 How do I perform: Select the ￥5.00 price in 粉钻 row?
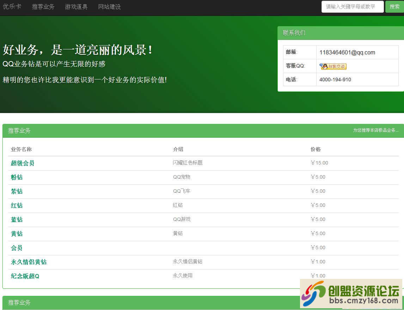(x=318, y=177)
